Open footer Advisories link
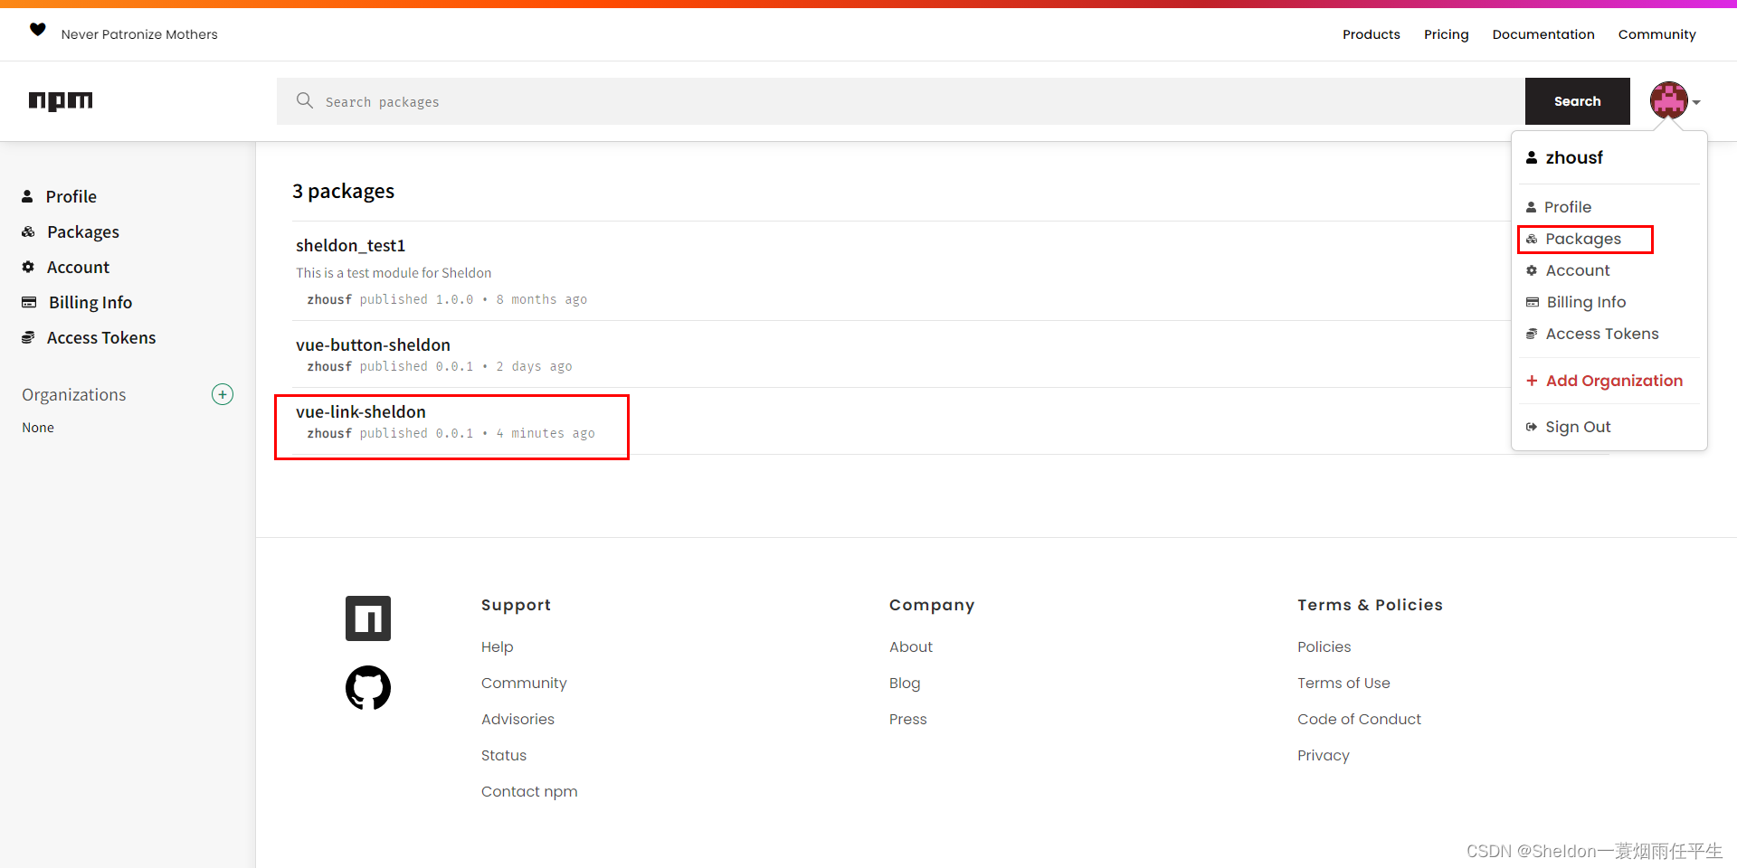Image resolution: width=1737 pixels, height=868 pixels. 517,719
